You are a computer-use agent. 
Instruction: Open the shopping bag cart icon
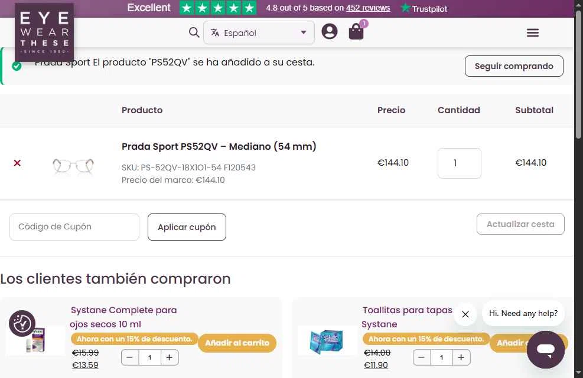pos(356,31)
